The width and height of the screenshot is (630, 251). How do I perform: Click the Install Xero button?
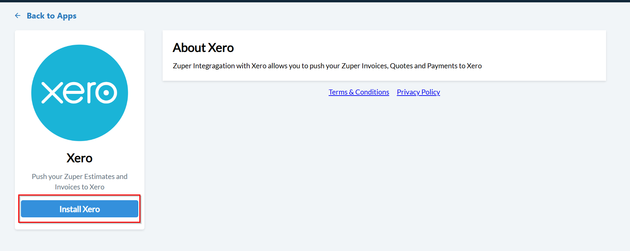coord(80,209)
